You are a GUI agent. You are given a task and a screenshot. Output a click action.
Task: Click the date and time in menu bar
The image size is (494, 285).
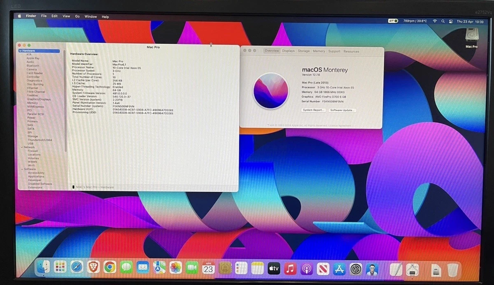470,21
